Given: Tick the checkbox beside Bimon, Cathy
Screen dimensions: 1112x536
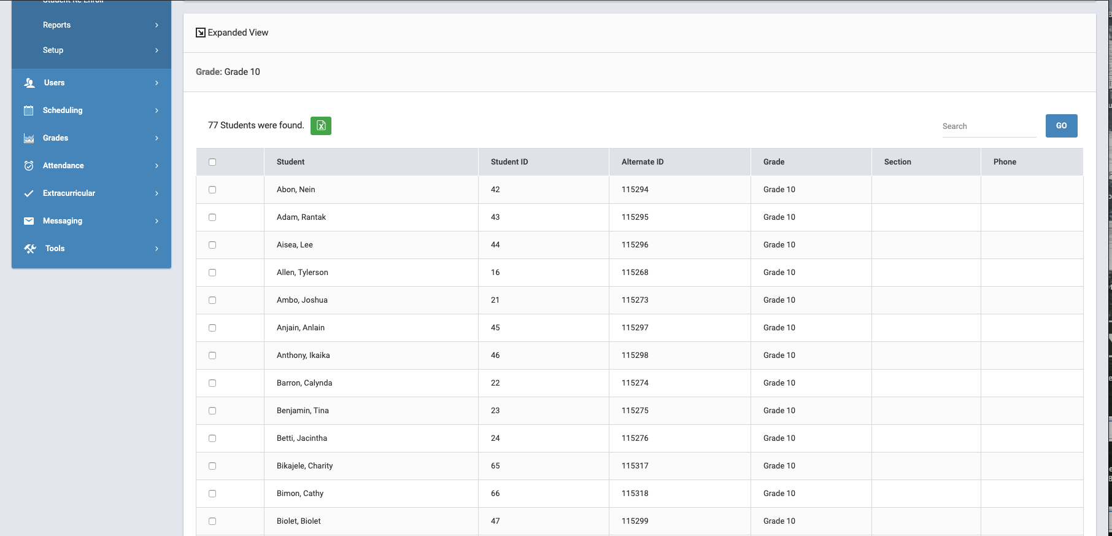Looking at the screenshot, I should pos(212,494).
